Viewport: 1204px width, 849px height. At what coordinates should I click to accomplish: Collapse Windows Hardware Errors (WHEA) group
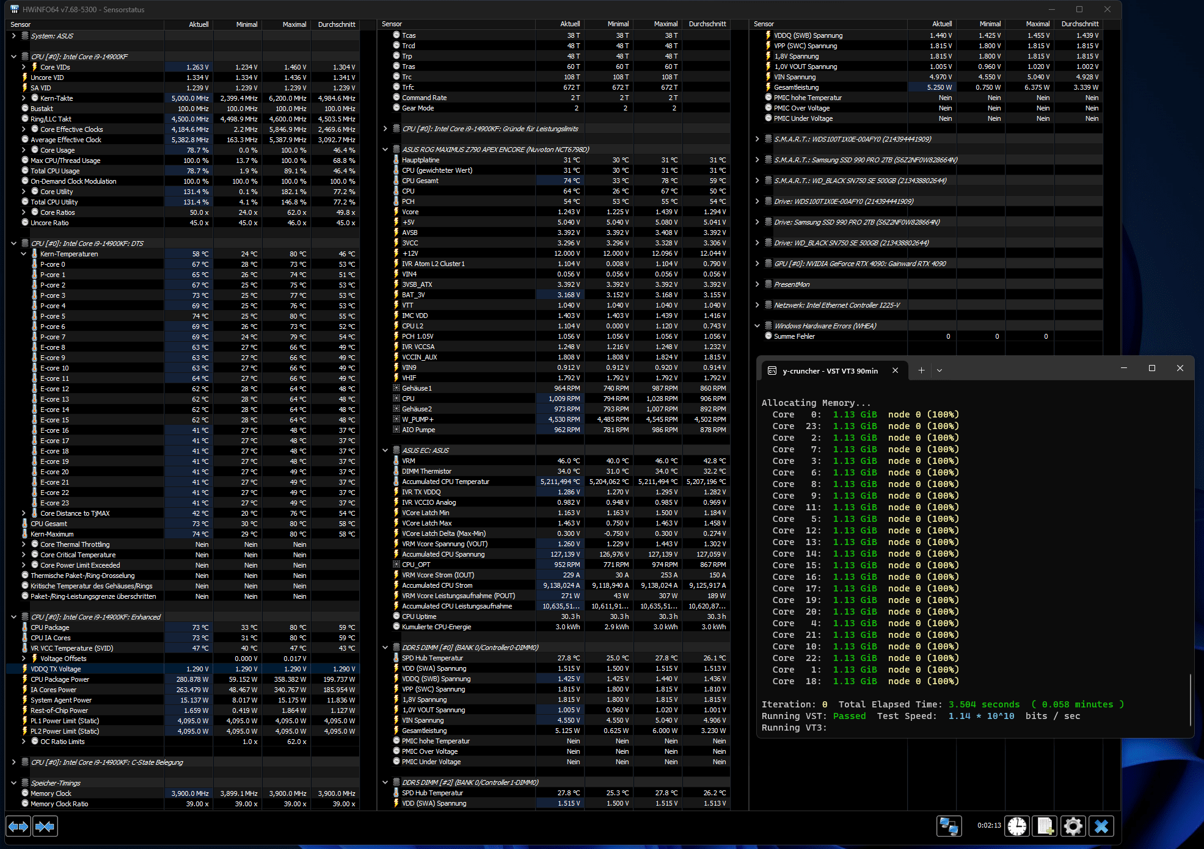click(757, 326)
